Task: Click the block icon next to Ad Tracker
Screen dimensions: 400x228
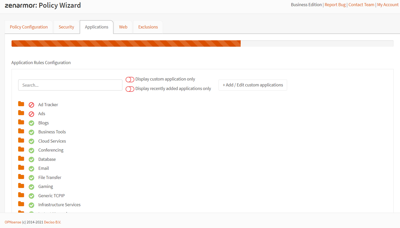Action: point(31,105)
